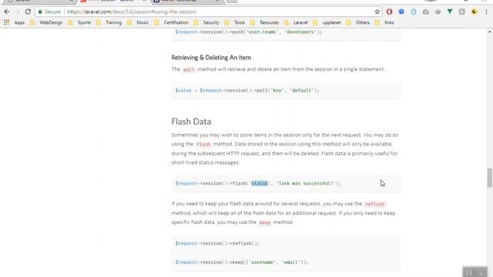Viewport: 493px width, 277px height.
Task: Open the Chrome three-dot menu
Action: tap(486, 12)
